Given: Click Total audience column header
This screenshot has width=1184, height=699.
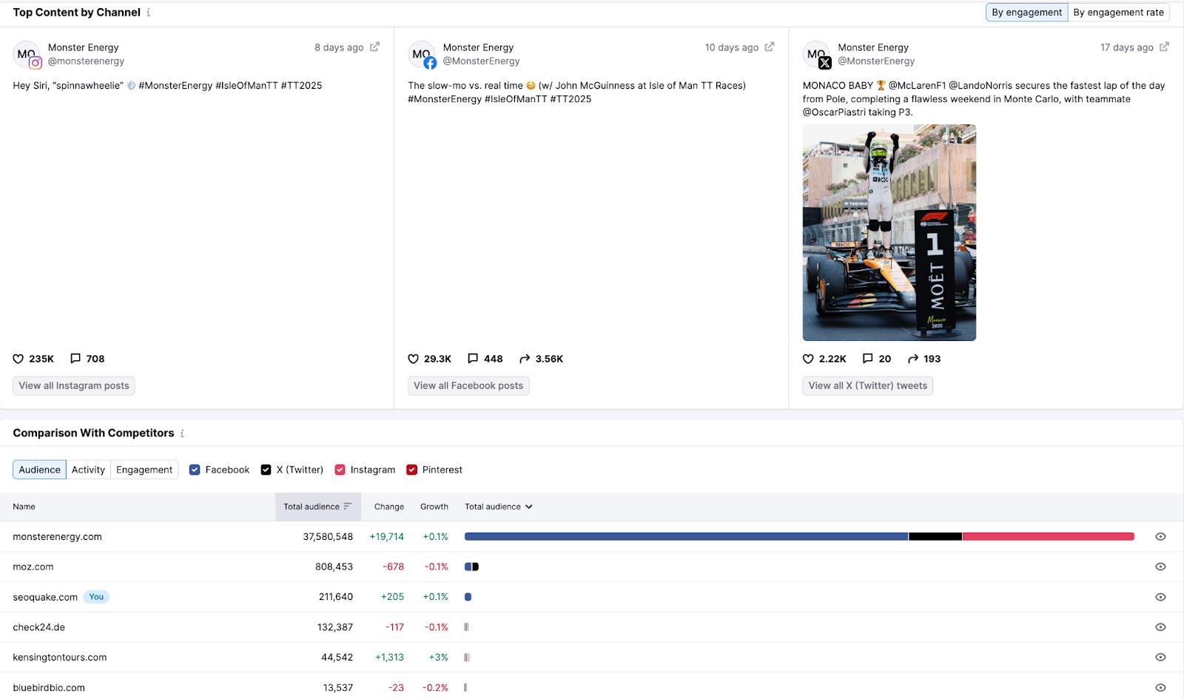Looking at the screenshot, I should coord(317,507).
